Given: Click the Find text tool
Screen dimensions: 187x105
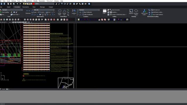Looking at the screenshot, I should 2,15.
